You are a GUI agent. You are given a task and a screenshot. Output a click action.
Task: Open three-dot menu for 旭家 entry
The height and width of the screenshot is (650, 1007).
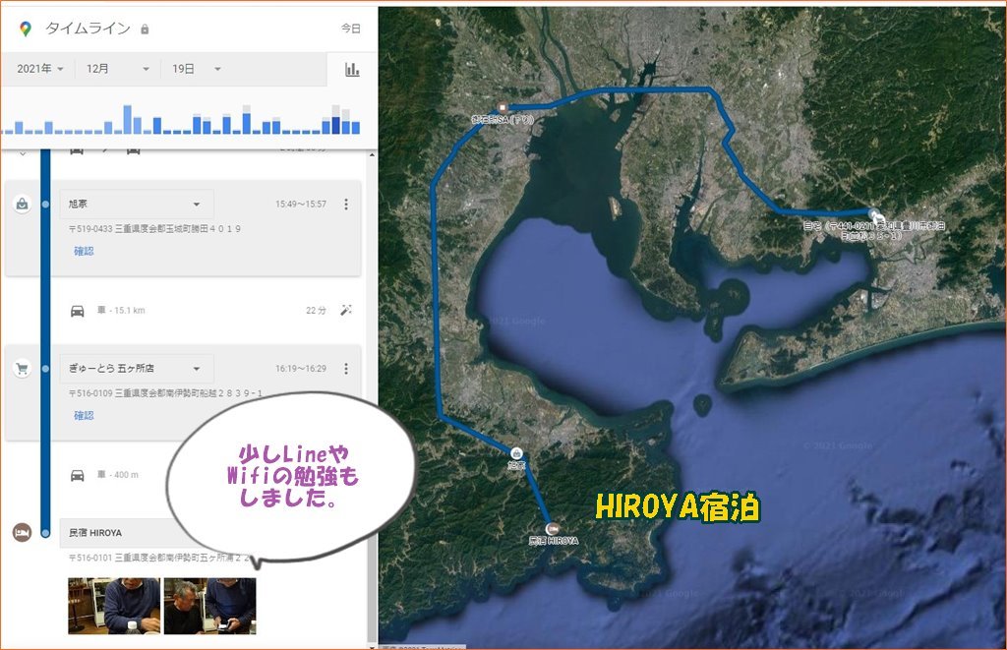tap(345, 205)
